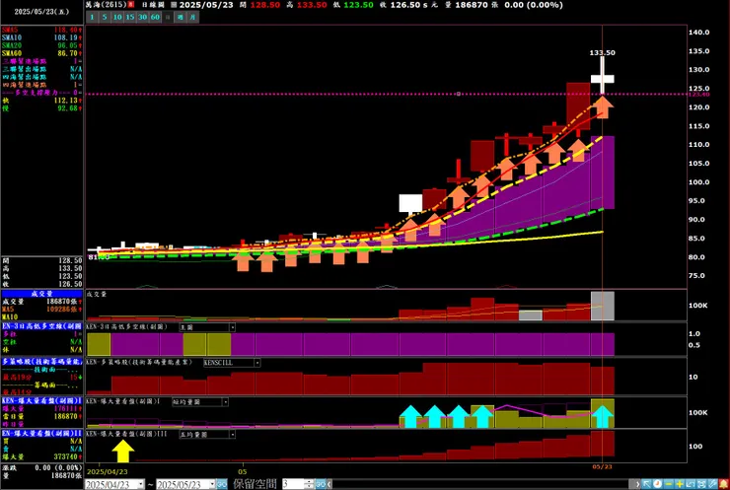Viewport: 730px width, 490px height.
Task: Click the date box 2025/05/23(五) at top left
Action: pyautogui.click(x=41, y=12)
